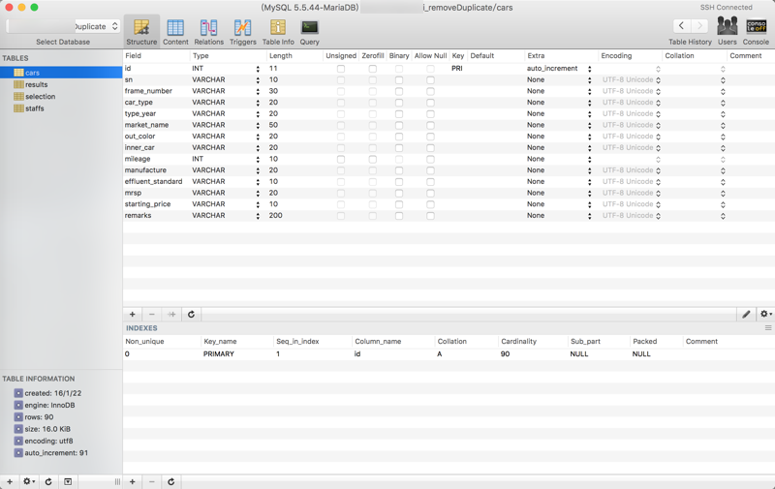Edit length 200 of remarks field

pyautogui.click(x=276, y=215)
